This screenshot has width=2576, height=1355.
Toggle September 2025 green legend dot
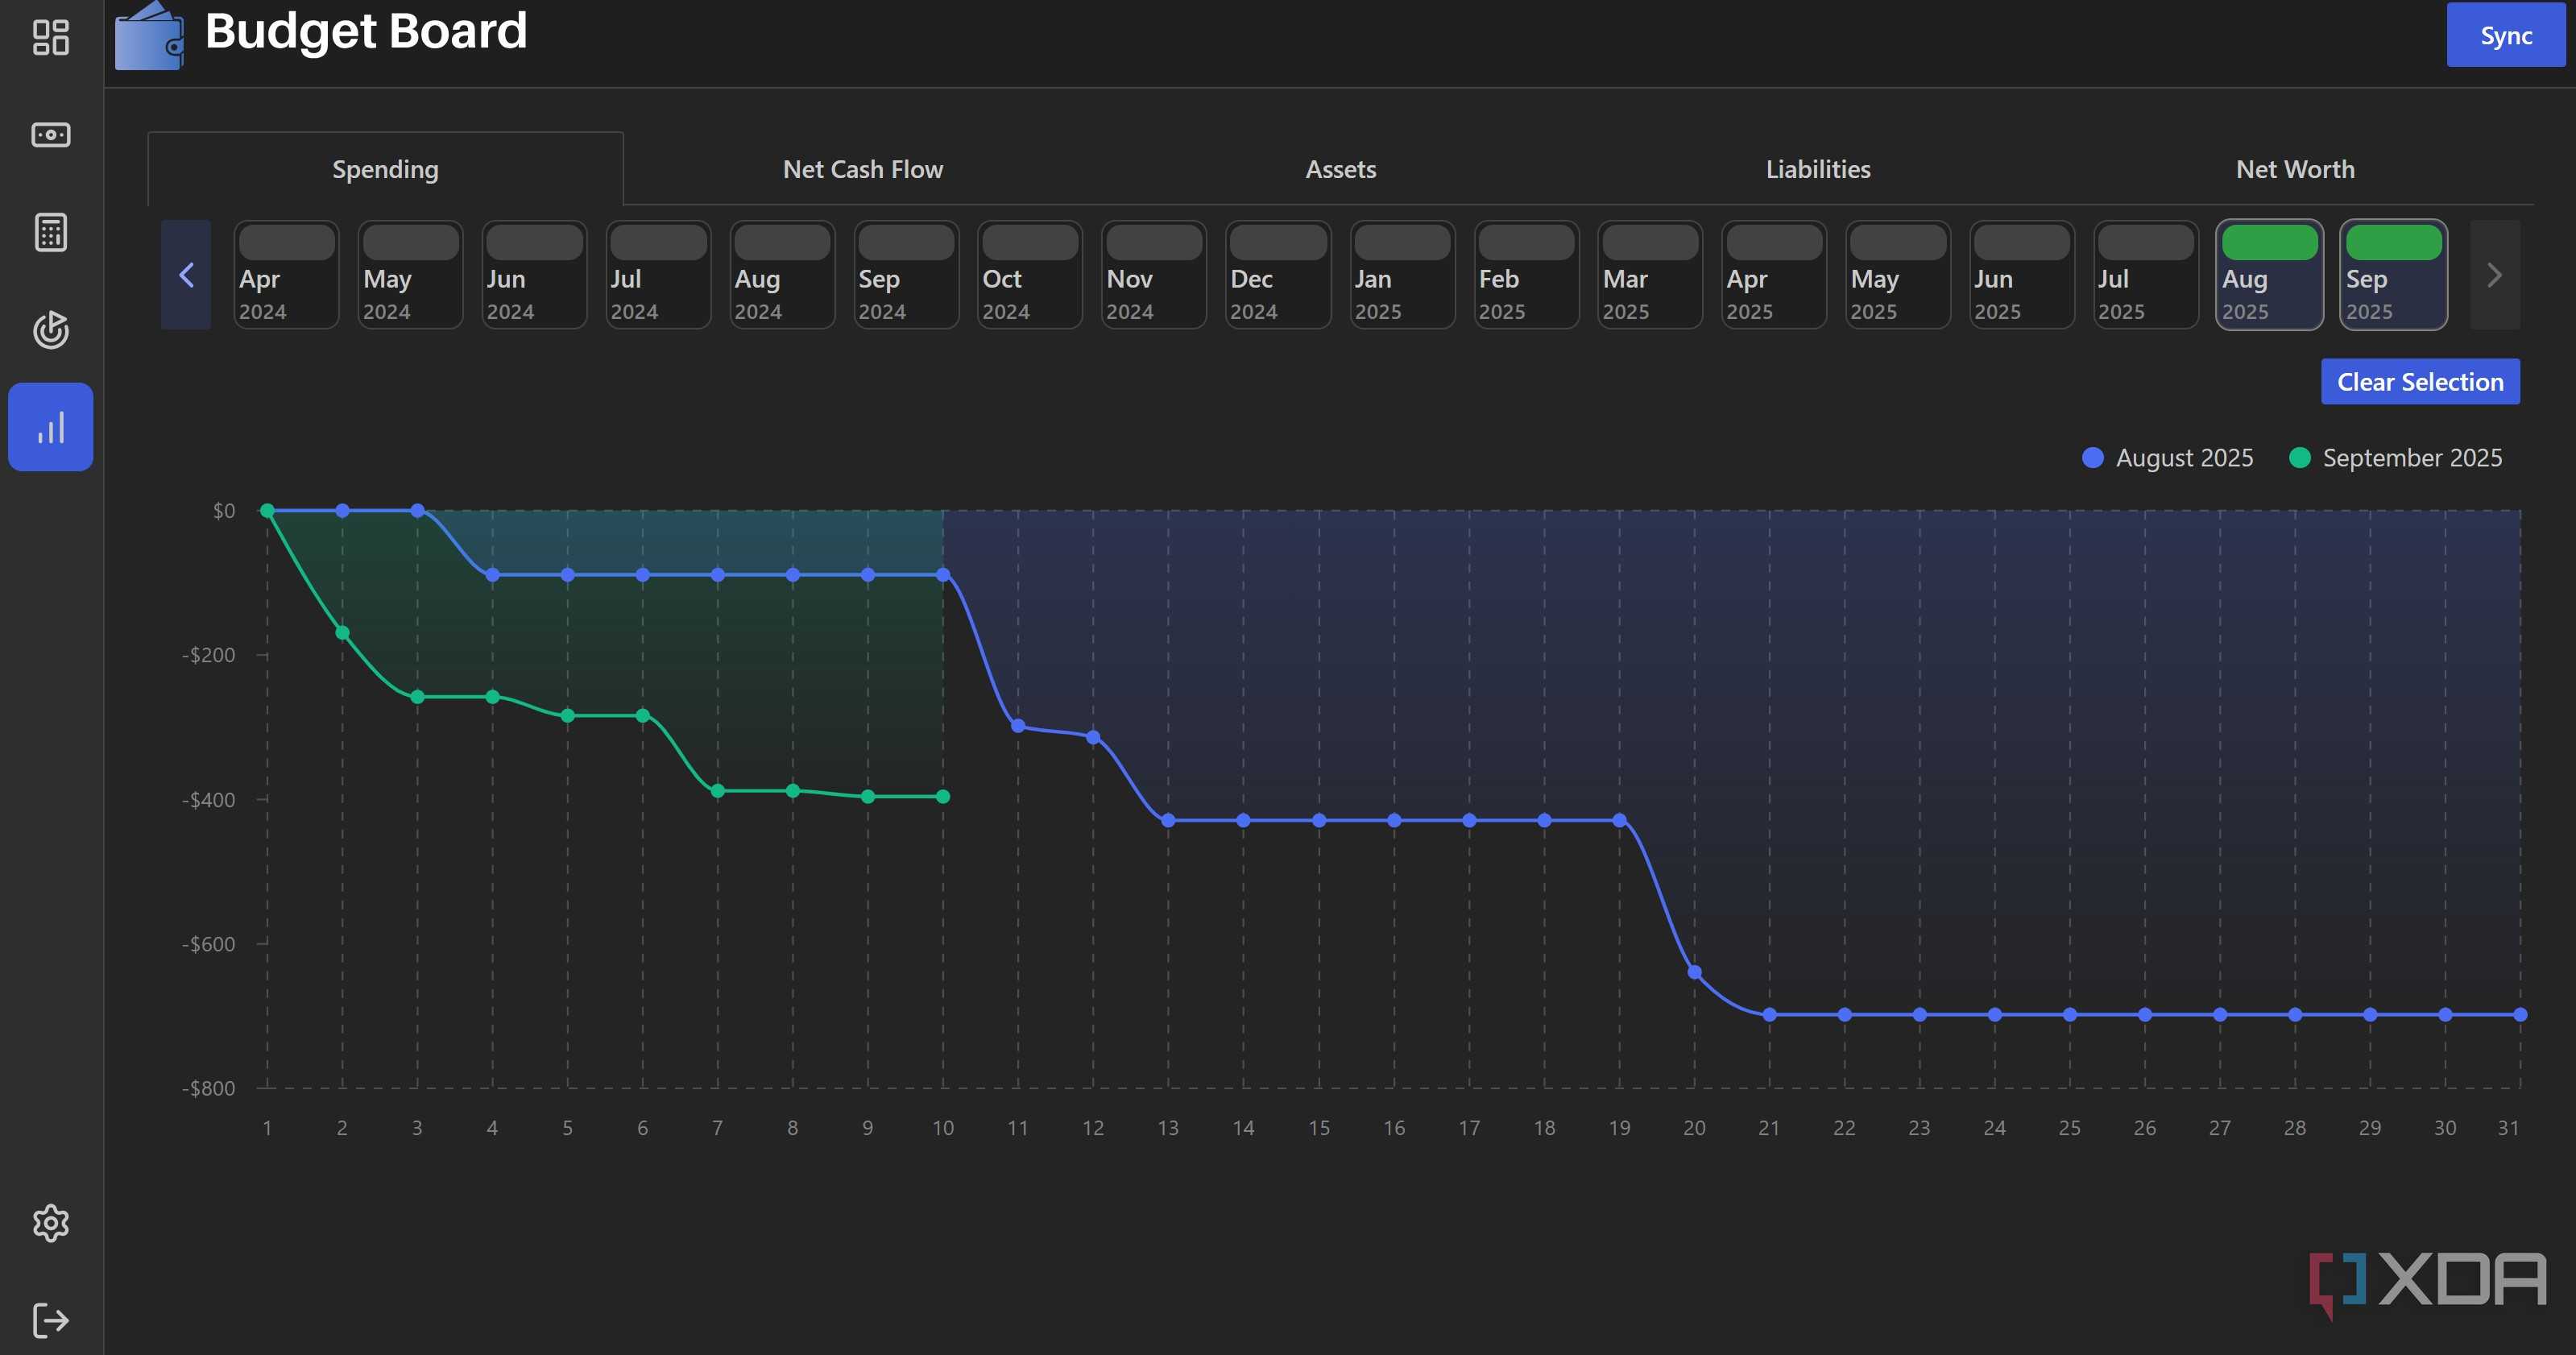pos(2299,457)
